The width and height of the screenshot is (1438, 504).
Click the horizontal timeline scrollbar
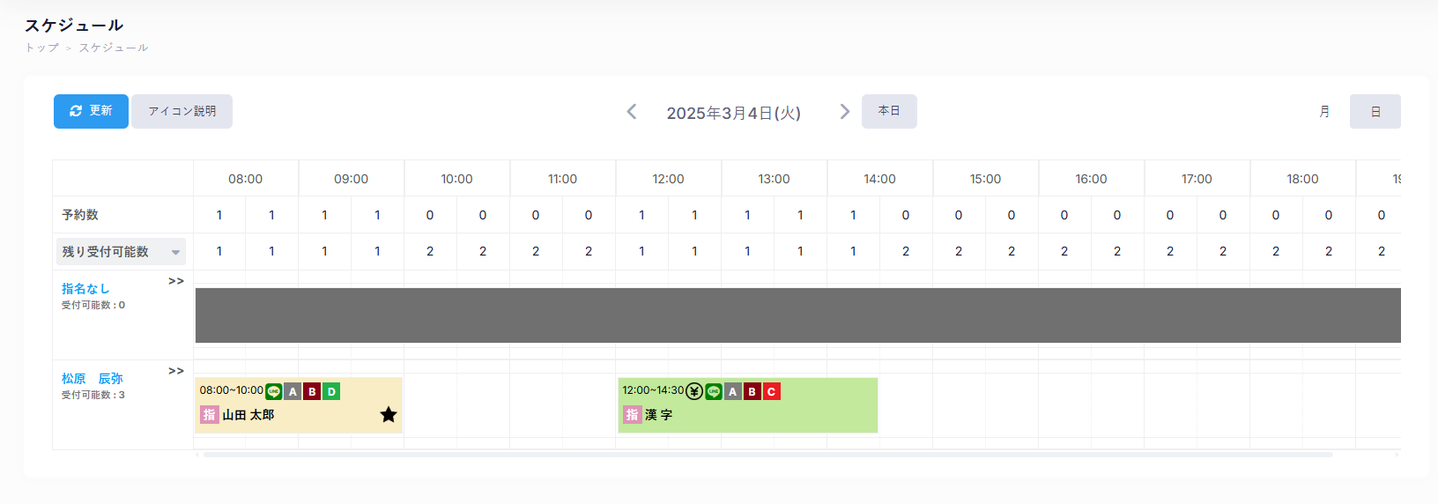click(x=767, y=455)
